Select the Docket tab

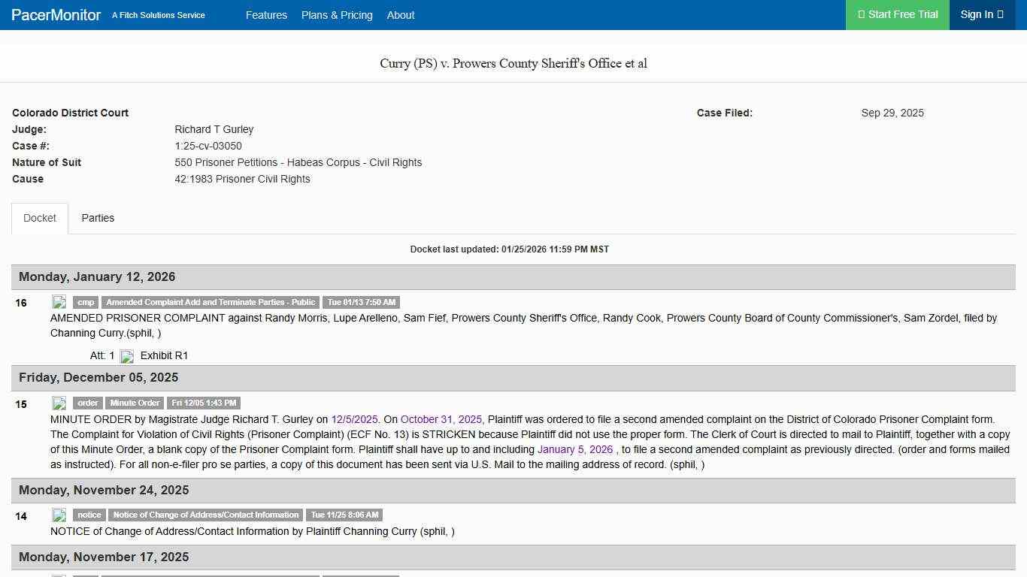39,218
